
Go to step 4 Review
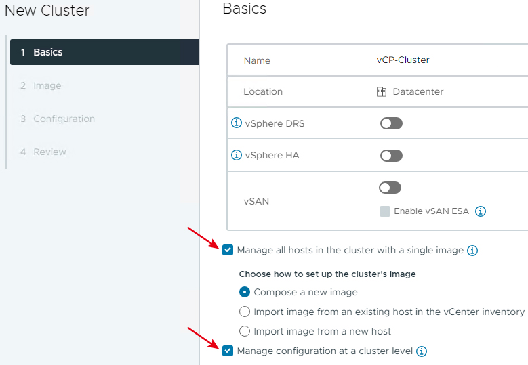[43, 152]
